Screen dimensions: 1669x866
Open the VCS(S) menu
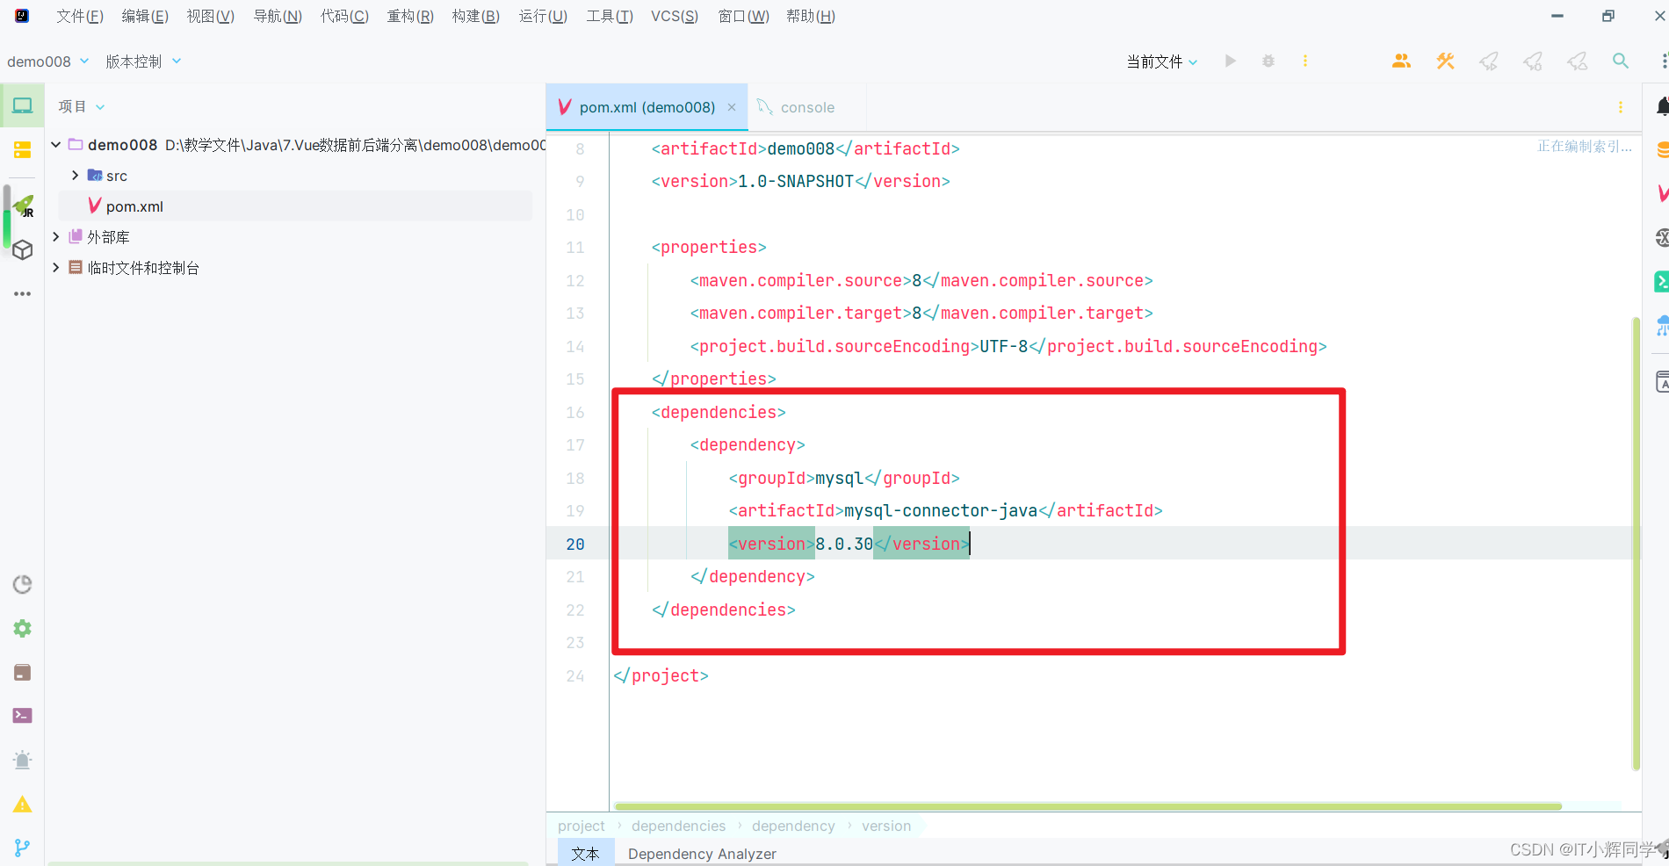(x=675, y=17)
